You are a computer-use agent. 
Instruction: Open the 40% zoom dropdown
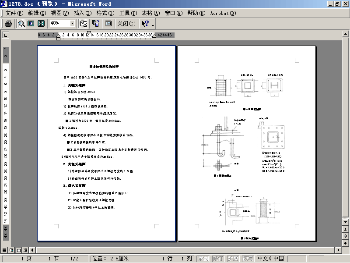tap(72, 23)
